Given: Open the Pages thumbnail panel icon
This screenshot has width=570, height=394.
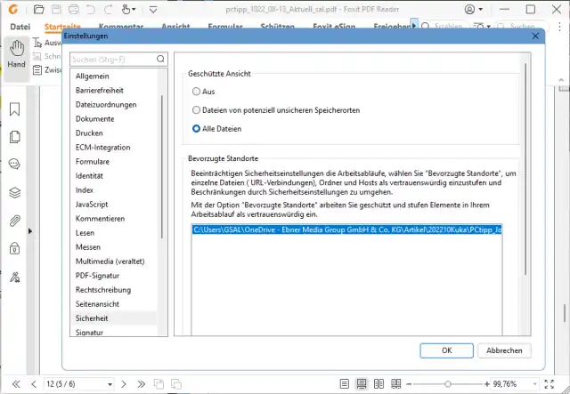Looking at the screenshot, I should pos(14,137).
